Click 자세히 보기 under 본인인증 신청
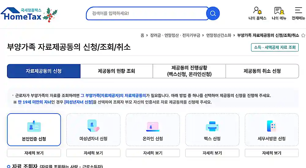 click(34, 153)
